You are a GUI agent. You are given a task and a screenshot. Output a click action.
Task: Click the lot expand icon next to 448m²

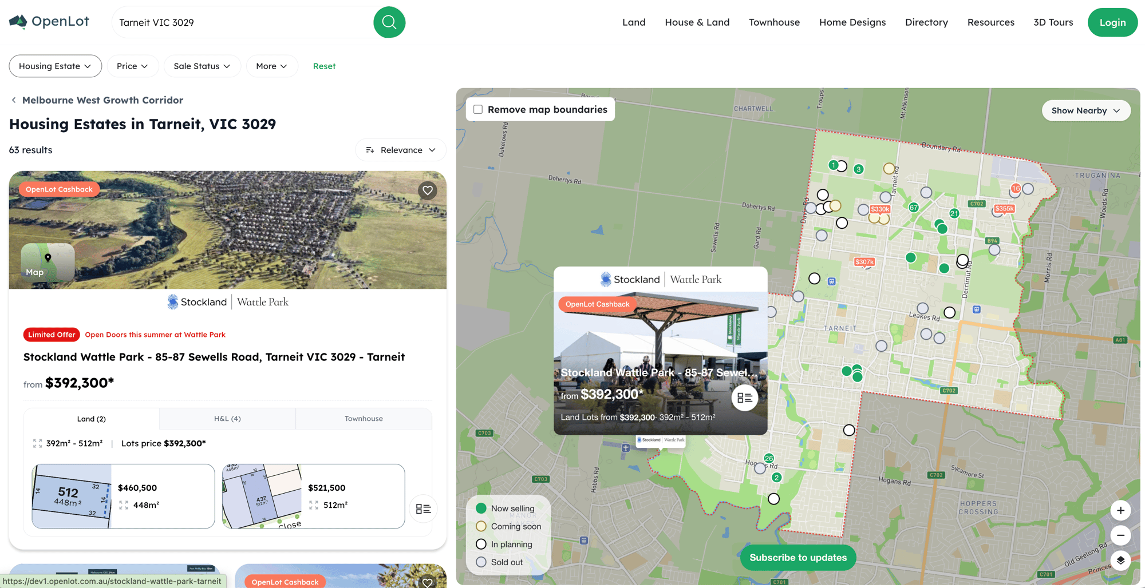(124, 505)
